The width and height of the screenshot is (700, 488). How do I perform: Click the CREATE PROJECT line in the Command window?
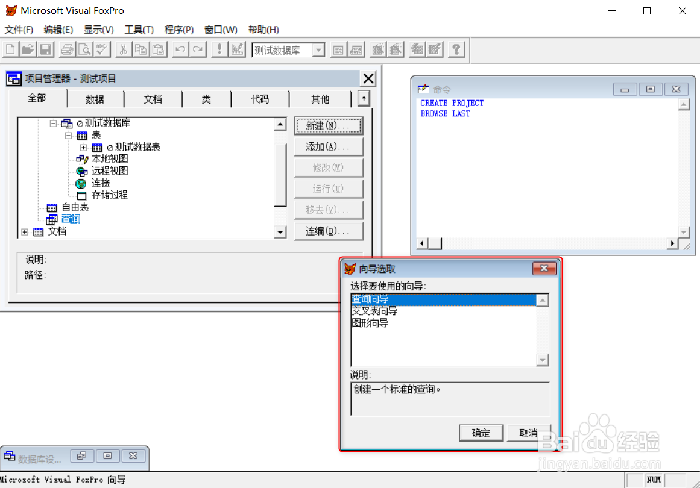point(452,103)
